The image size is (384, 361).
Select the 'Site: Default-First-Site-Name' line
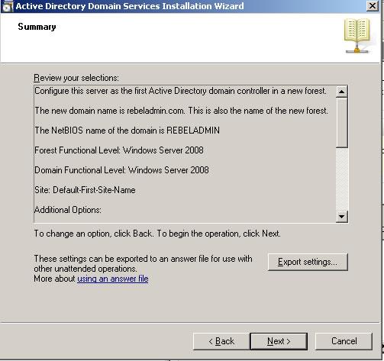click(x=85, y=190)
